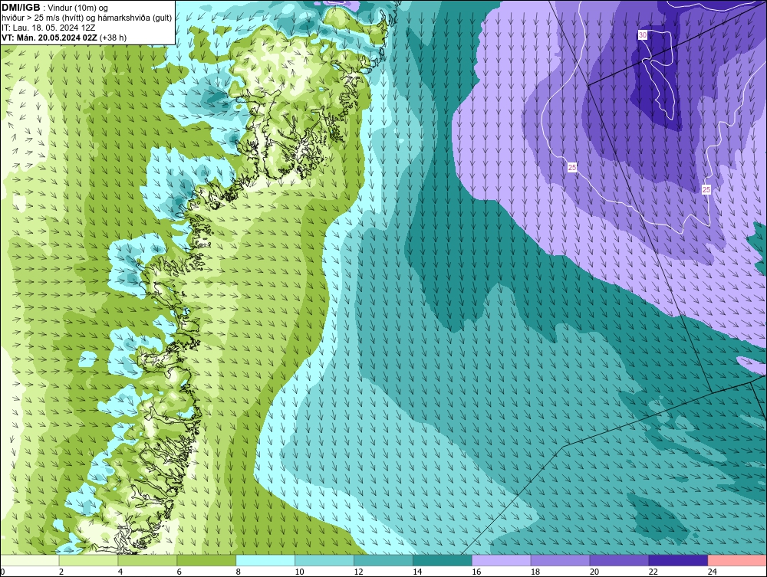Click the legend tick value '12'
The width and height of the screenshot is (767, 577).
pos(358,572)
